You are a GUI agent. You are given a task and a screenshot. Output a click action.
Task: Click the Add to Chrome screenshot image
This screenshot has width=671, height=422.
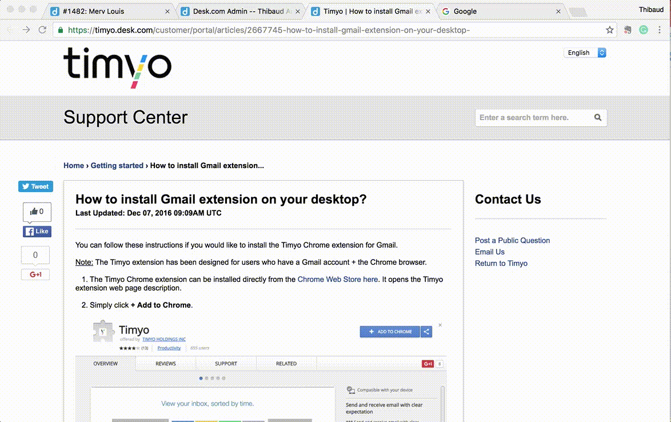261,370
